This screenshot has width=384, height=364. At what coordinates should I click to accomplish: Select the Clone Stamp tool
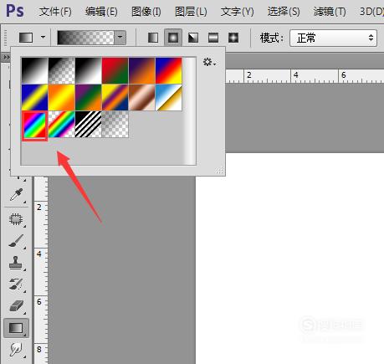click(x=16, y=263)
